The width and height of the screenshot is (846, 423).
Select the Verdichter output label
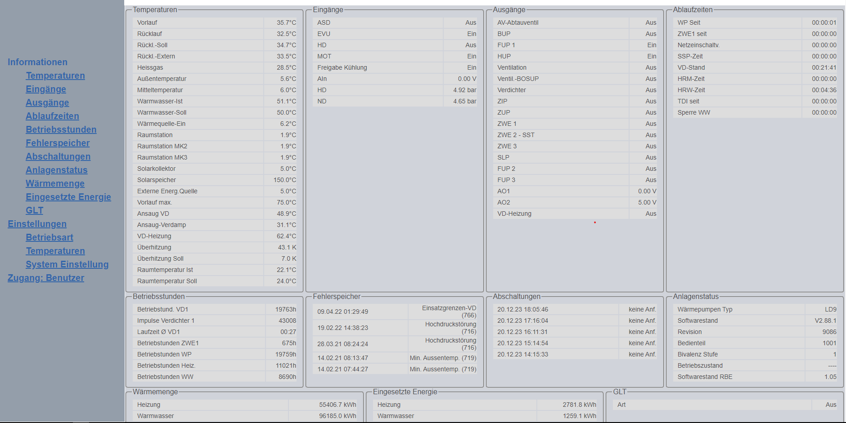point(512,90)
